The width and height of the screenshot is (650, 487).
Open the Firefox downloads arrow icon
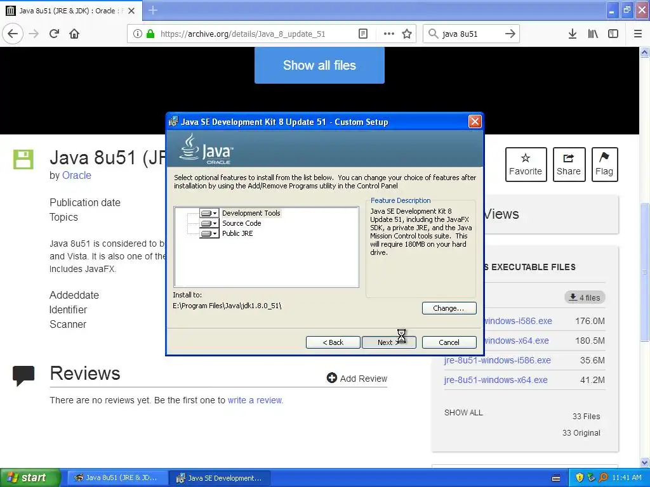tap(573, 34)
